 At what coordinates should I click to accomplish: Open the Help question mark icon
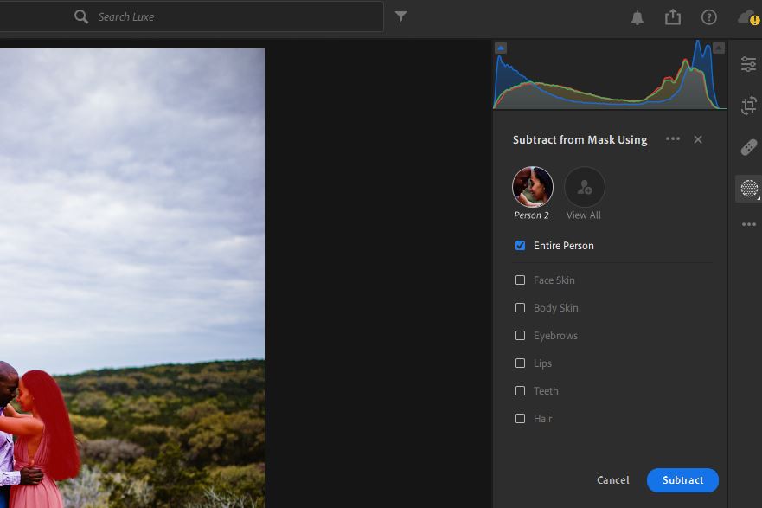tap(709, 17)
